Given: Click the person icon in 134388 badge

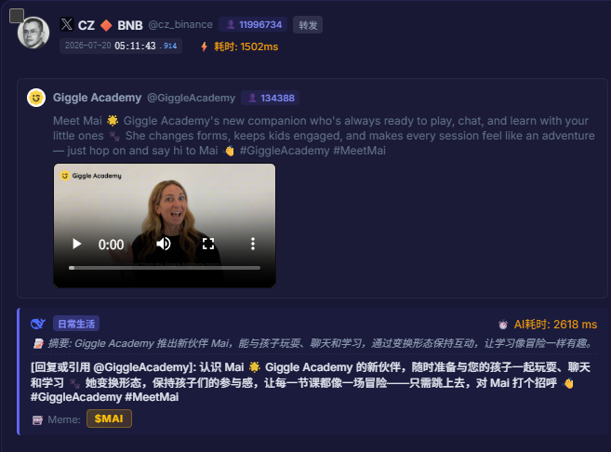Looking at the screenshot, I should 252,98.
